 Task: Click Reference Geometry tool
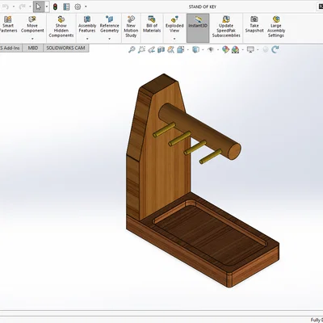[109, 24]
